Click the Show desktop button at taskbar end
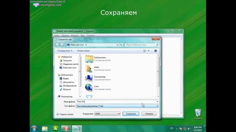The height and width of the screenshot is (132, 236). [205, 129]
